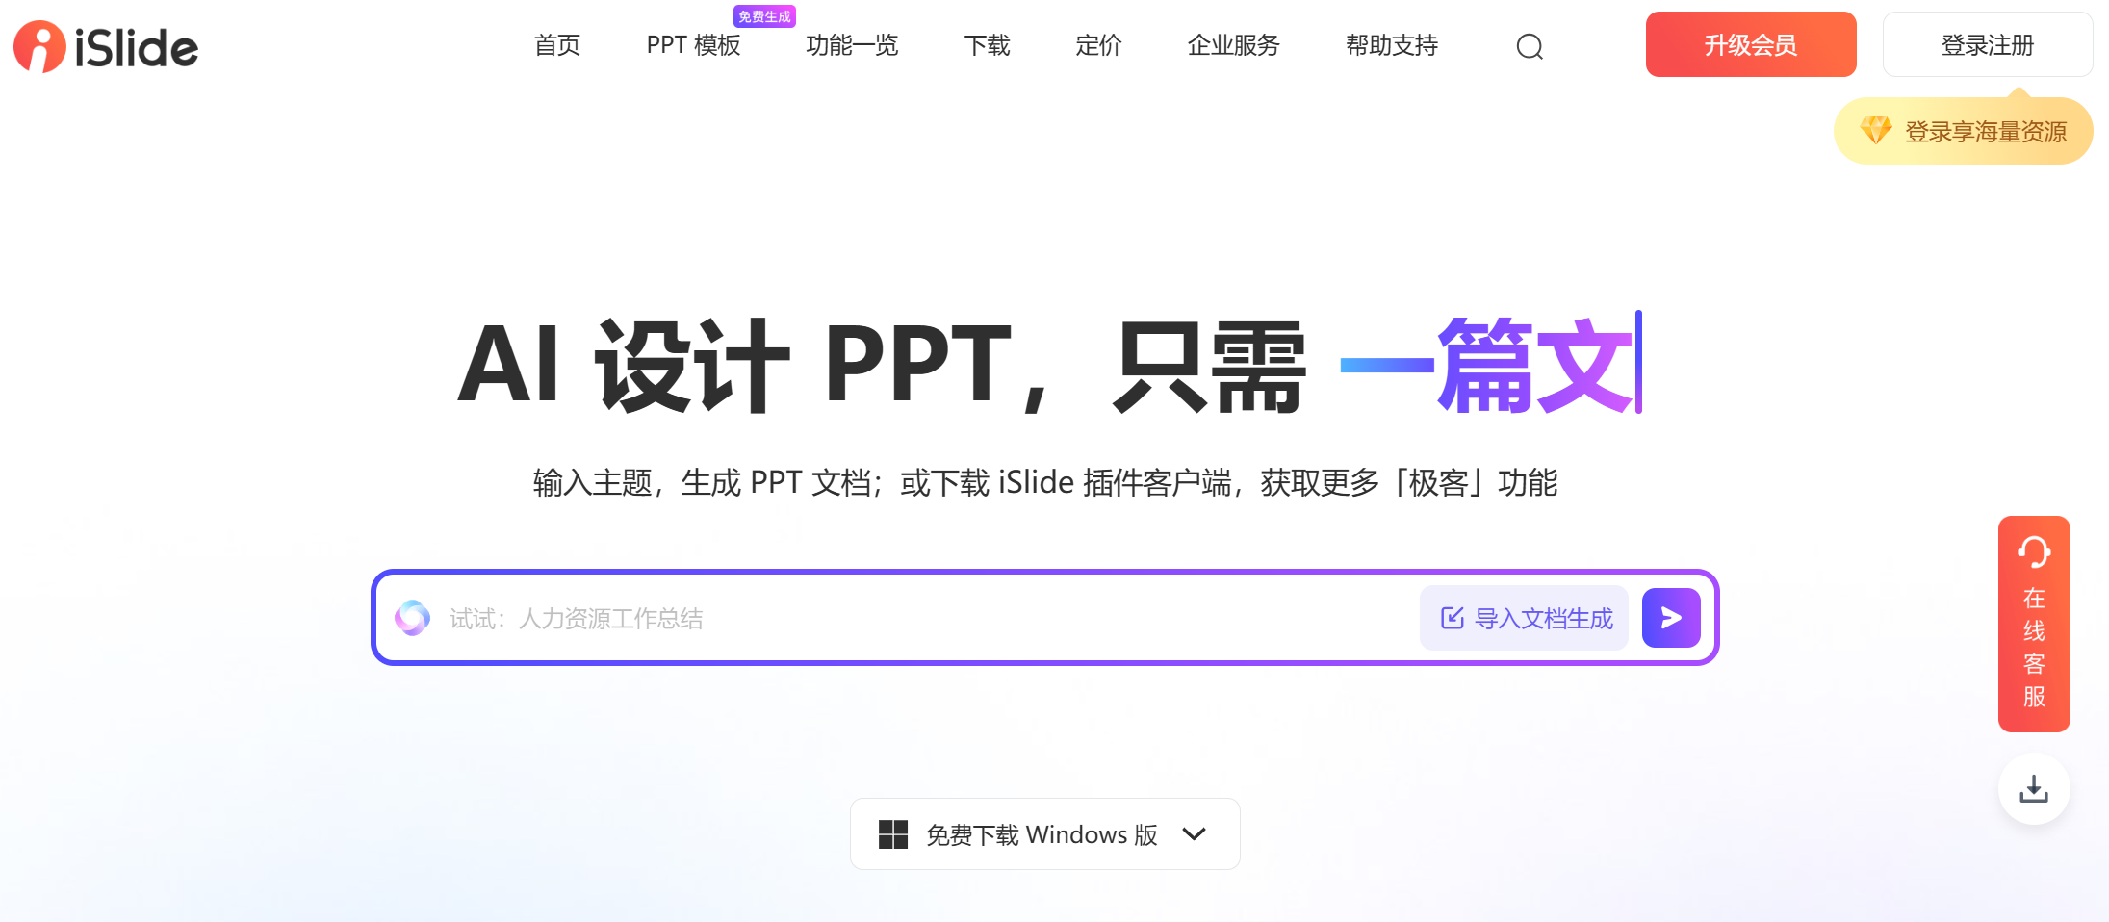The height and width of the screenshot is (922, 2109).
Task: Click the headset customer service icon
Action: (x=2034, y=551)
